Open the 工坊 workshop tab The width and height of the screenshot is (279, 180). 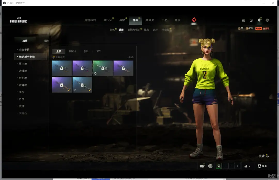coord(164,20)
